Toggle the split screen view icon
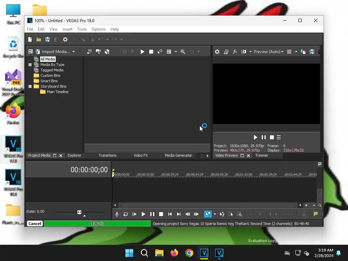The width and height of the screenshot is (348, 261). [244, 52]
